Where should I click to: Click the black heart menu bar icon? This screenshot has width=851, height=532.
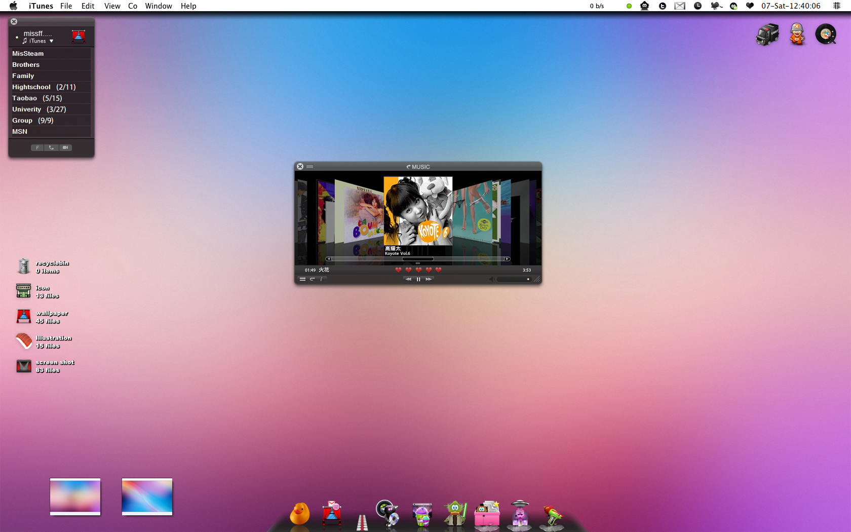coord(750,6)
